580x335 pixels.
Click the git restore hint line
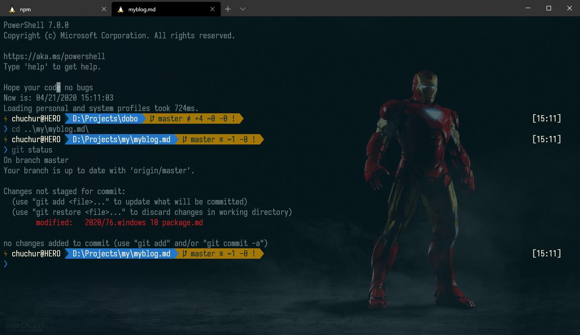152,212
